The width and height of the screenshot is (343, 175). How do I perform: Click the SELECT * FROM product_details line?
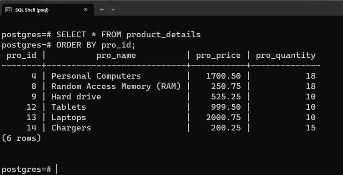pos(128,35)
